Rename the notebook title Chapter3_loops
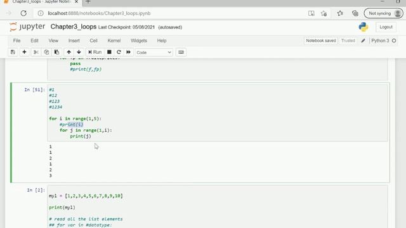Image resolution: width=406 pixels, height=228 pixels. click(74, 27)
